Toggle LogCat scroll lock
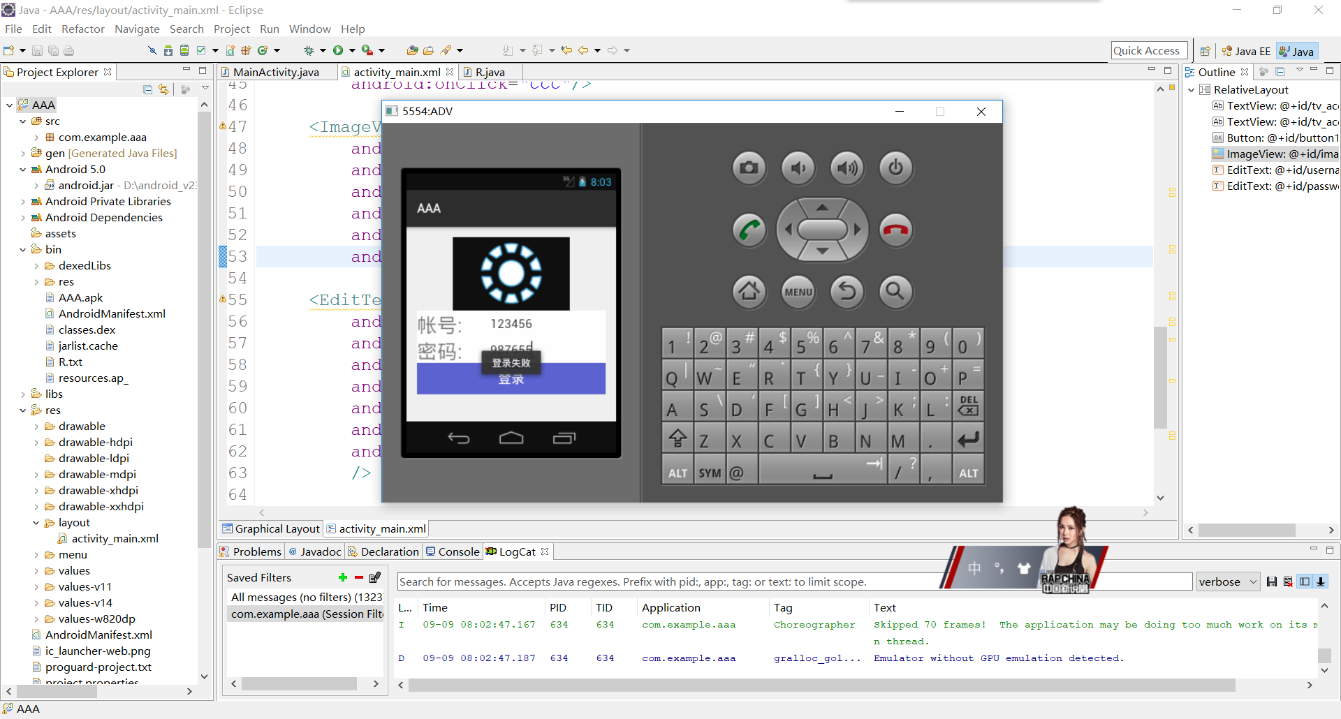The width and height of the screenshot is (1341, 719). click(1321, 581)
